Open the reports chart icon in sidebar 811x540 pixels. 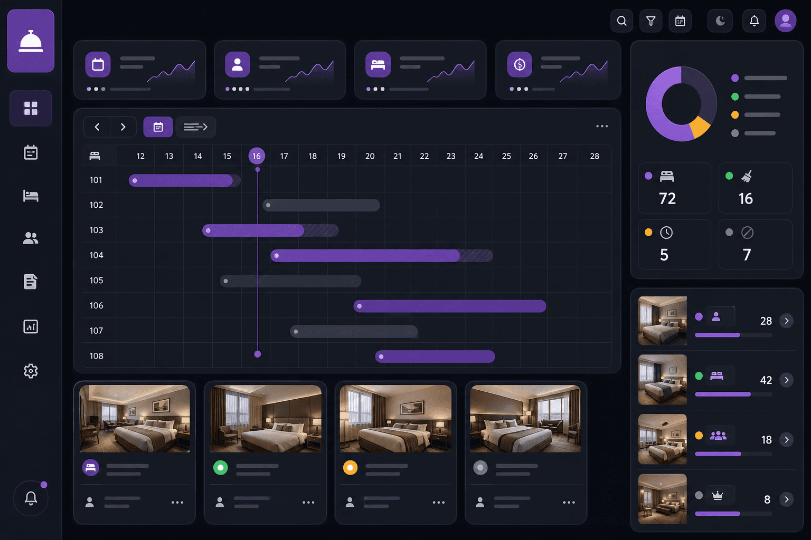(31, 326)
